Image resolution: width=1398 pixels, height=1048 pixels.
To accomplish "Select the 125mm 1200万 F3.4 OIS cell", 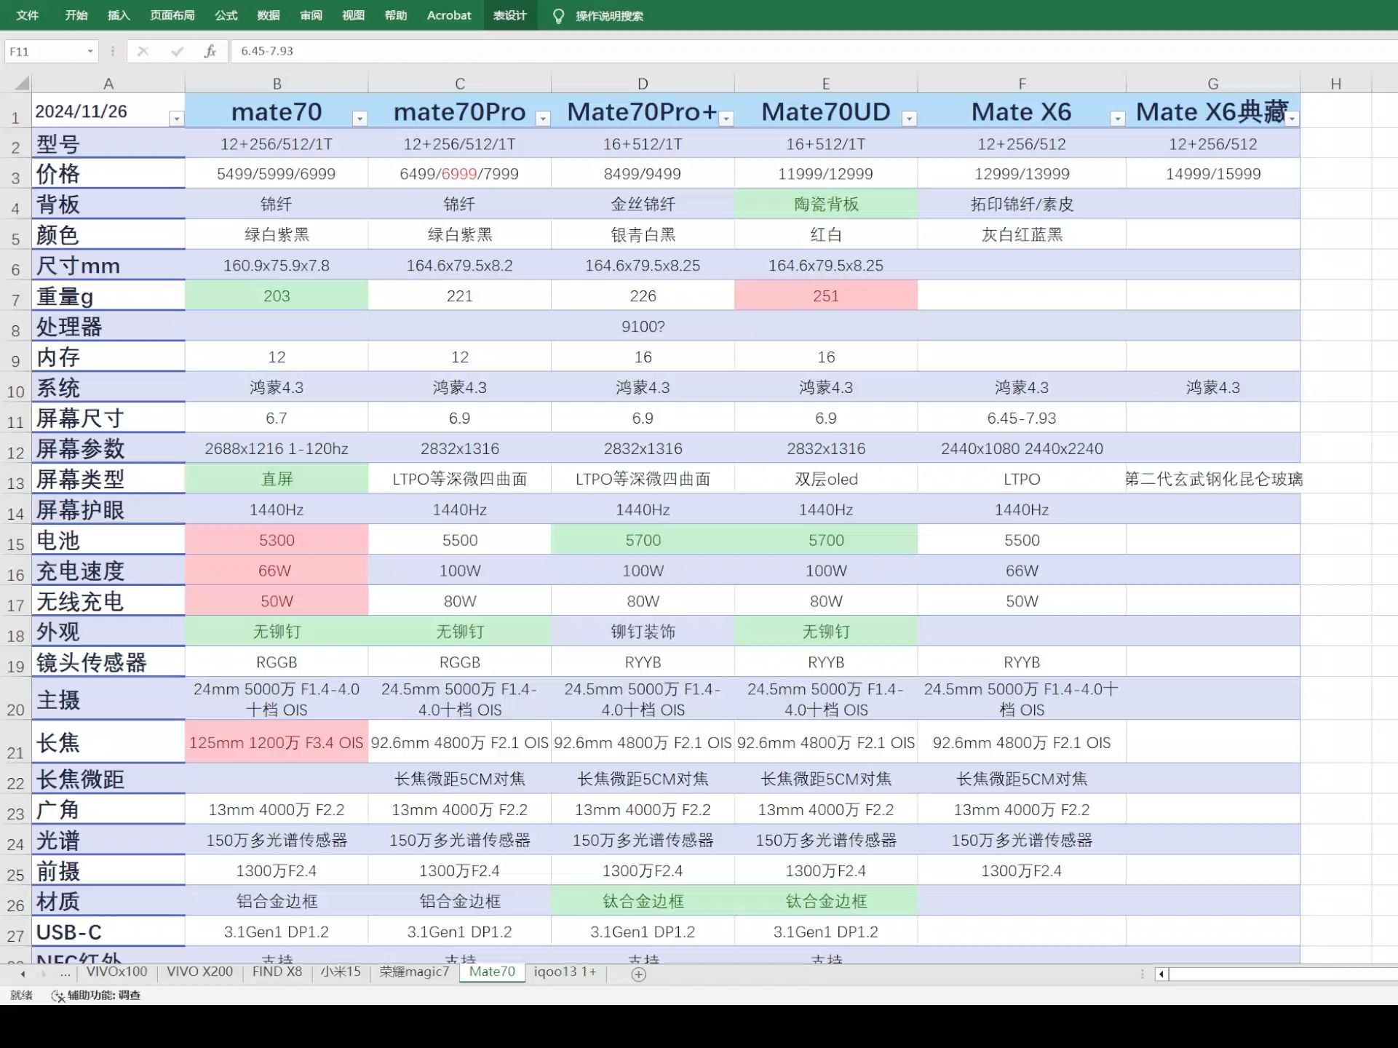I will tap(277, 743).
